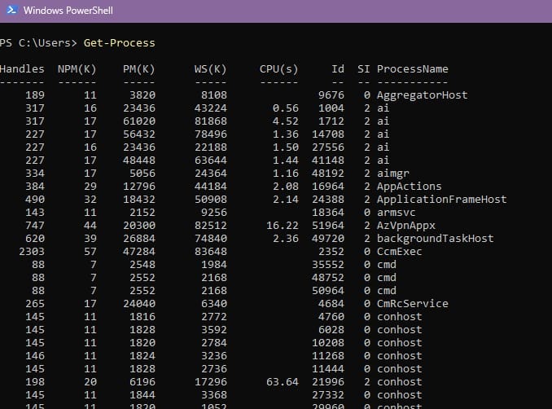Click the Id 4684 value
Screen dimensions: 552x409
point(331,304)
